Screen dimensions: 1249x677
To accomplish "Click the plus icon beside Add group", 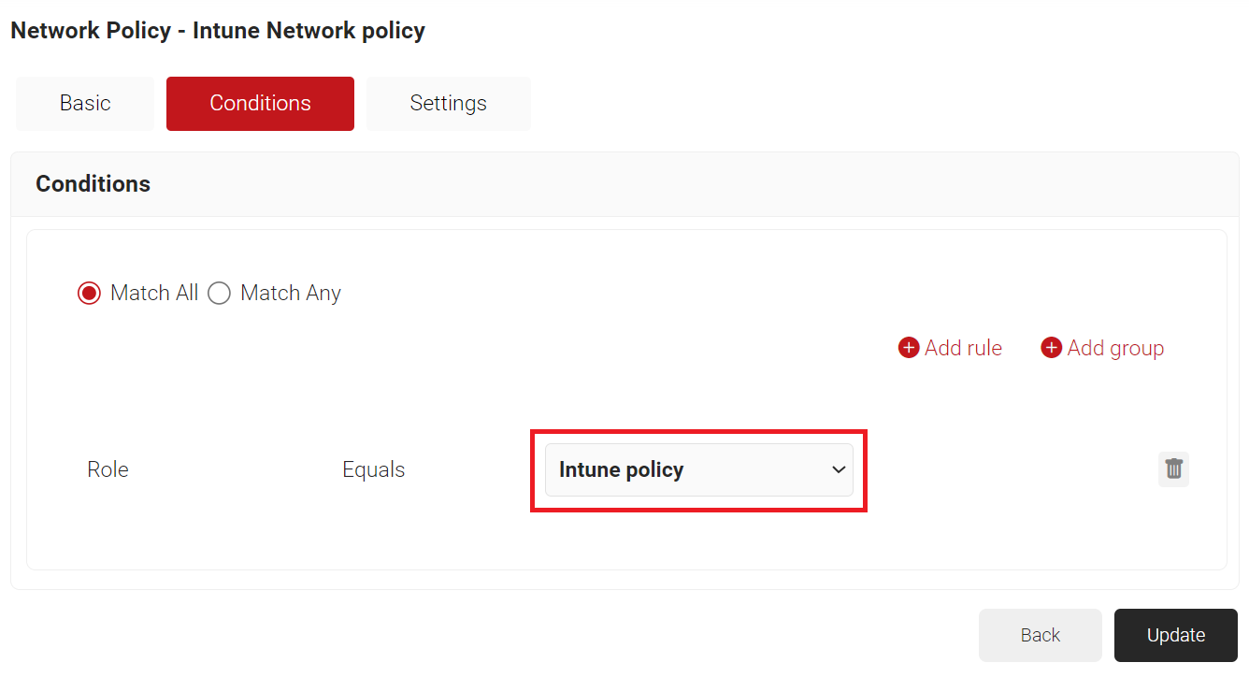I will (x=1051, y=348).
